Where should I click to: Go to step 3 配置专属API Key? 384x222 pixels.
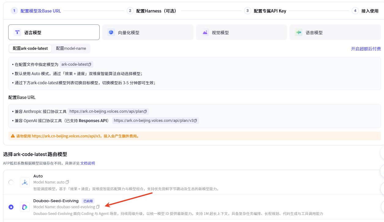coord(265,11)
